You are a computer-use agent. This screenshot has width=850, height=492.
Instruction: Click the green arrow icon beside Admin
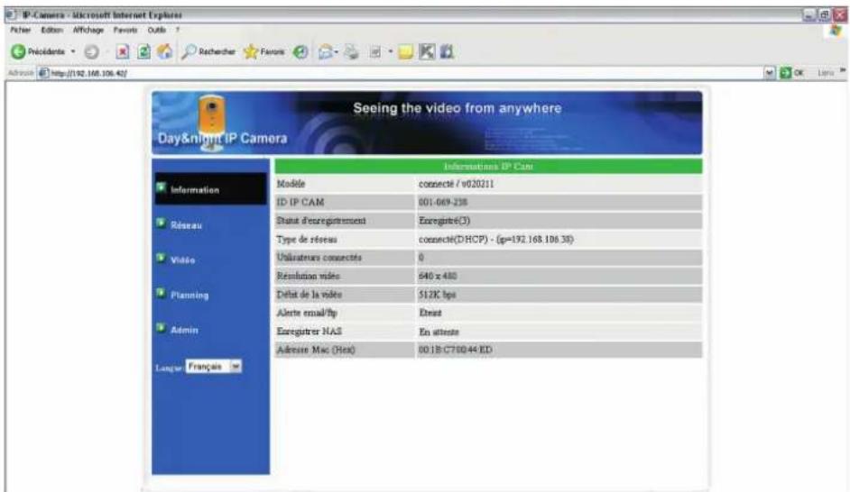(x=161, y=328)
